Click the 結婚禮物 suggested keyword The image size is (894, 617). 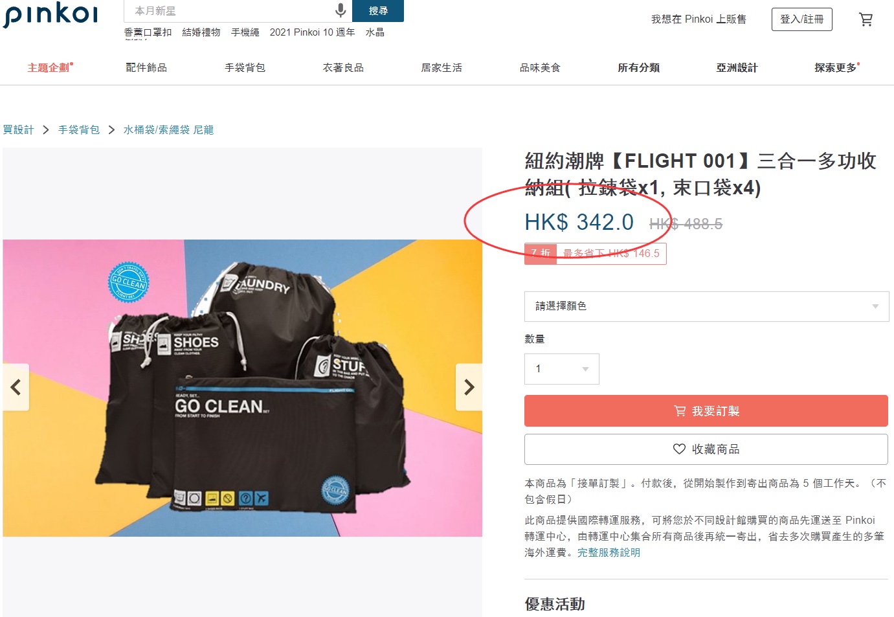[201, 32]
